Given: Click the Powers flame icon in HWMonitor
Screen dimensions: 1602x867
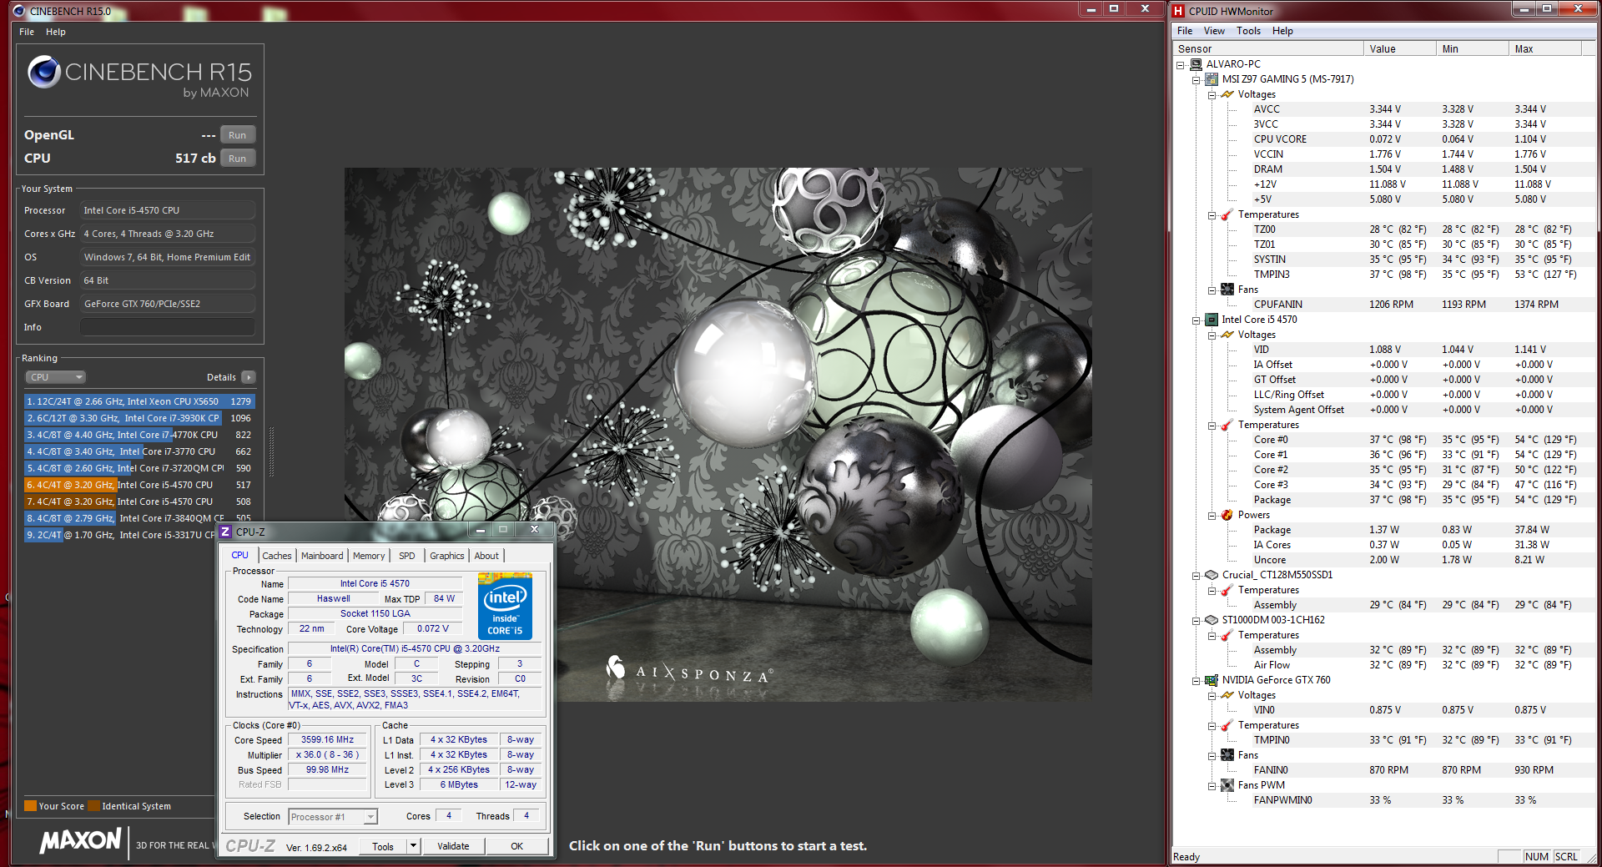Looking at the screenshot, I should tap(1227, 515).
